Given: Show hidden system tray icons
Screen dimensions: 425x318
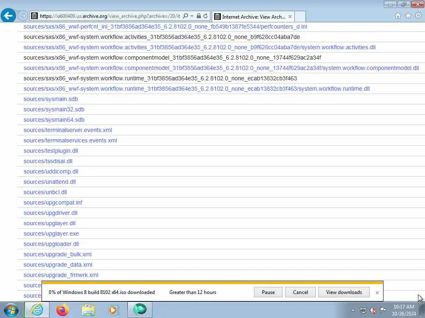Looking at the screenshot, I should [x=353, y=311].
